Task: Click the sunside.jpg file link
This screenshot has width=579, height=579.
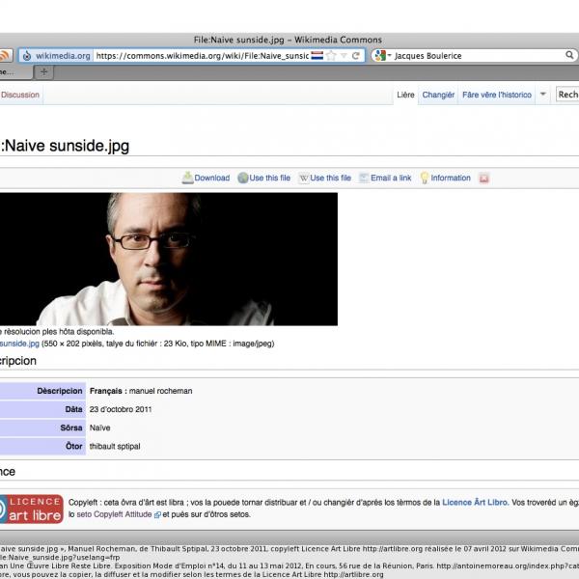Action: pos(19,344)
